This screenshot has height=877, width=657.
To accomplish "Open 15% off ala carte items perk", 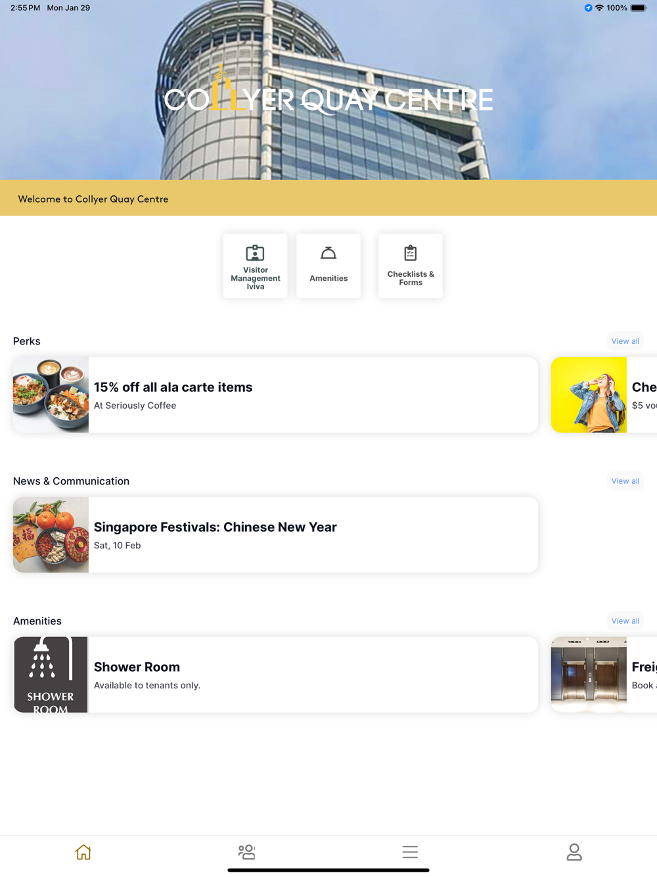I will [x=275, y=395].
